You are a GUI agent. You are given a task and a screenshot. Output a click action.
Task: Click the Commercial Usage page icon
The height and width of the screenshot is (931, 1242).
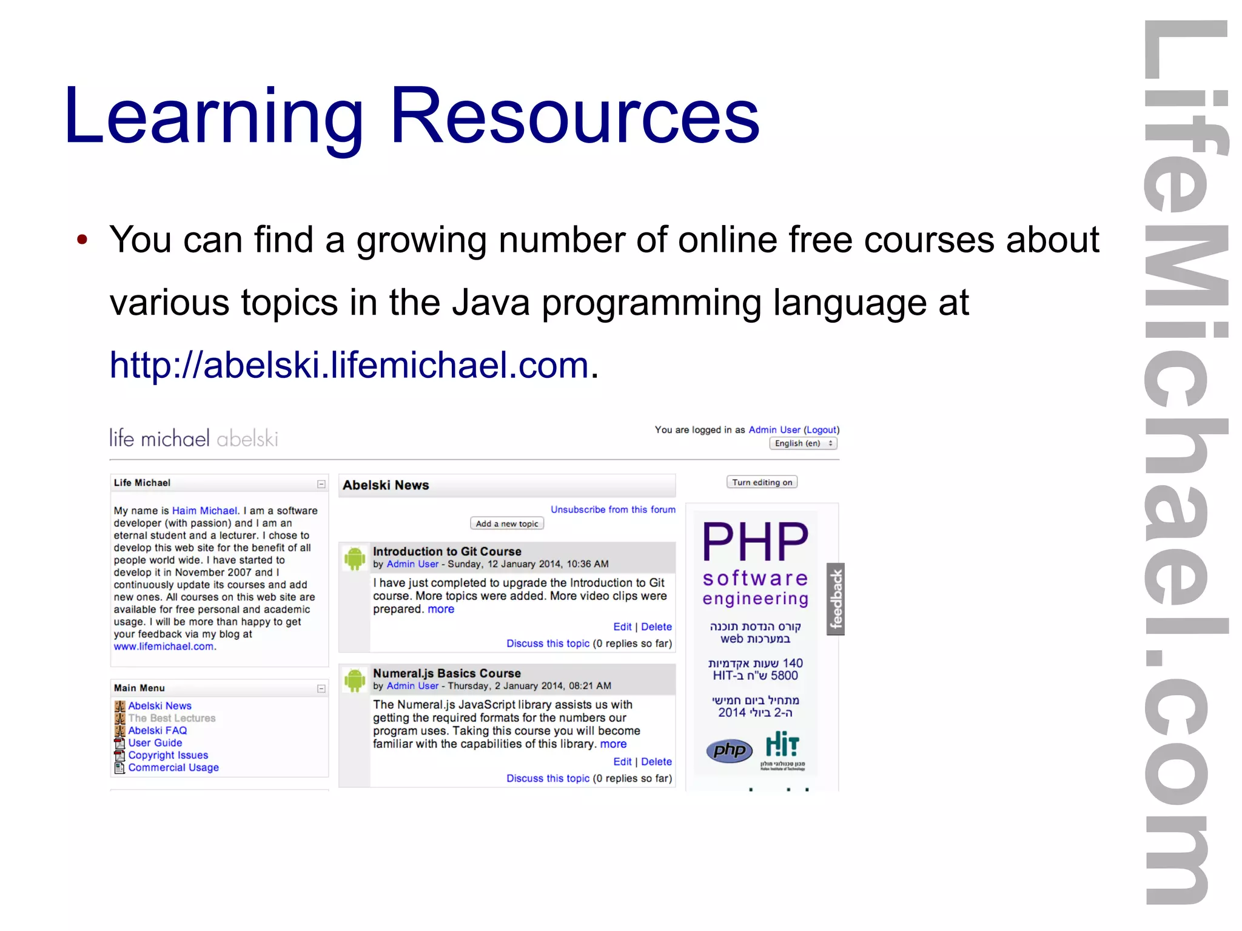pyautogui.click(x=120, y=768)
